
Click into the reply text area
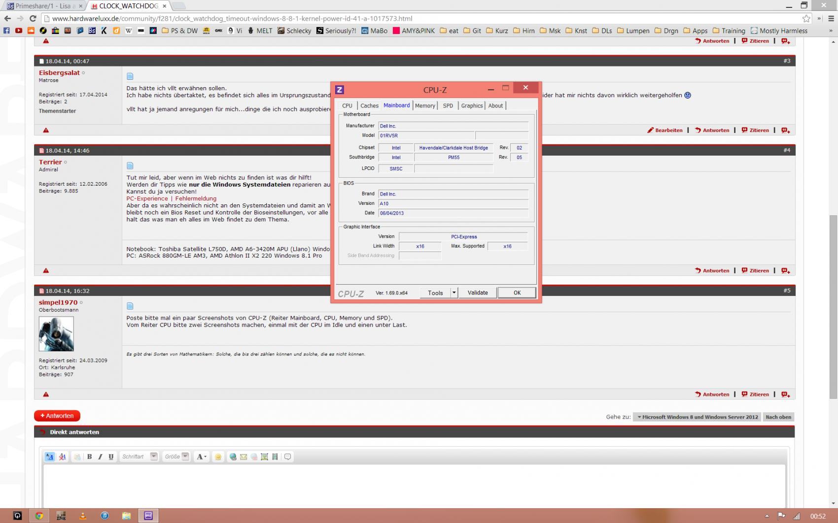pos(414,486)
